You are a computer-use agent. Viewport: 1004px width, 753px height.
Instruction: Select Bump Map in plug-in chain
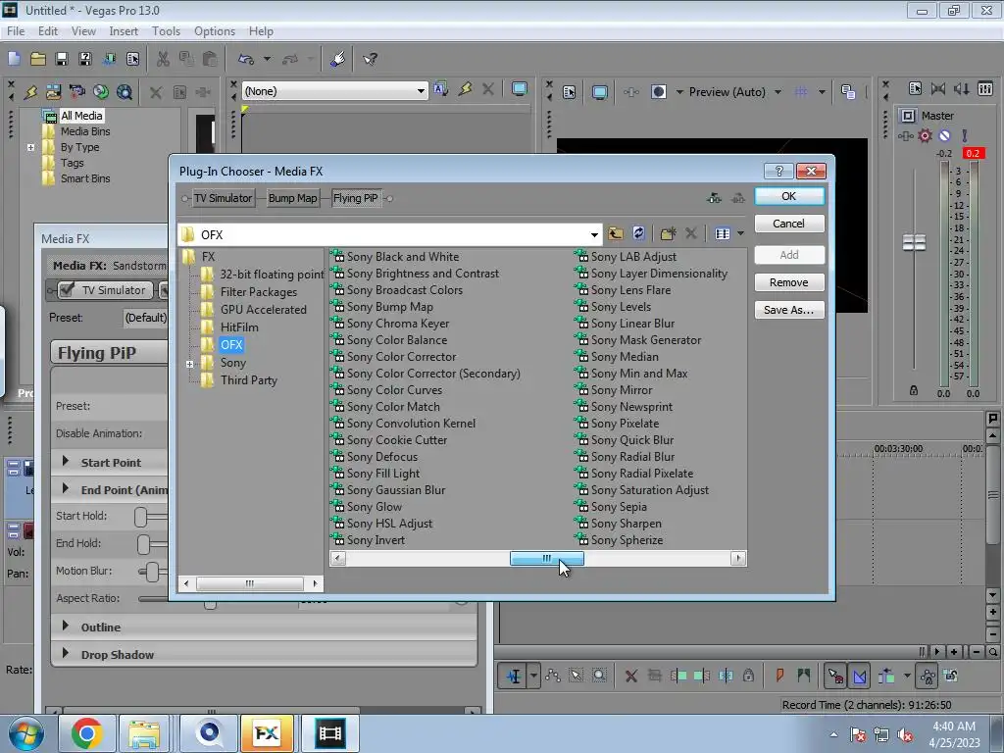[292, 198]
